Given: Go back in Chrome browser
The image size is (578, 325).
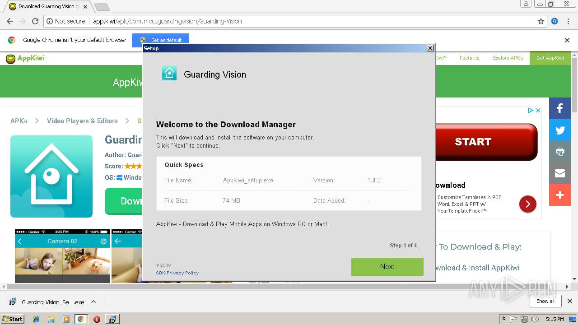Looking at the screenshot, I should tap(9, 21).
